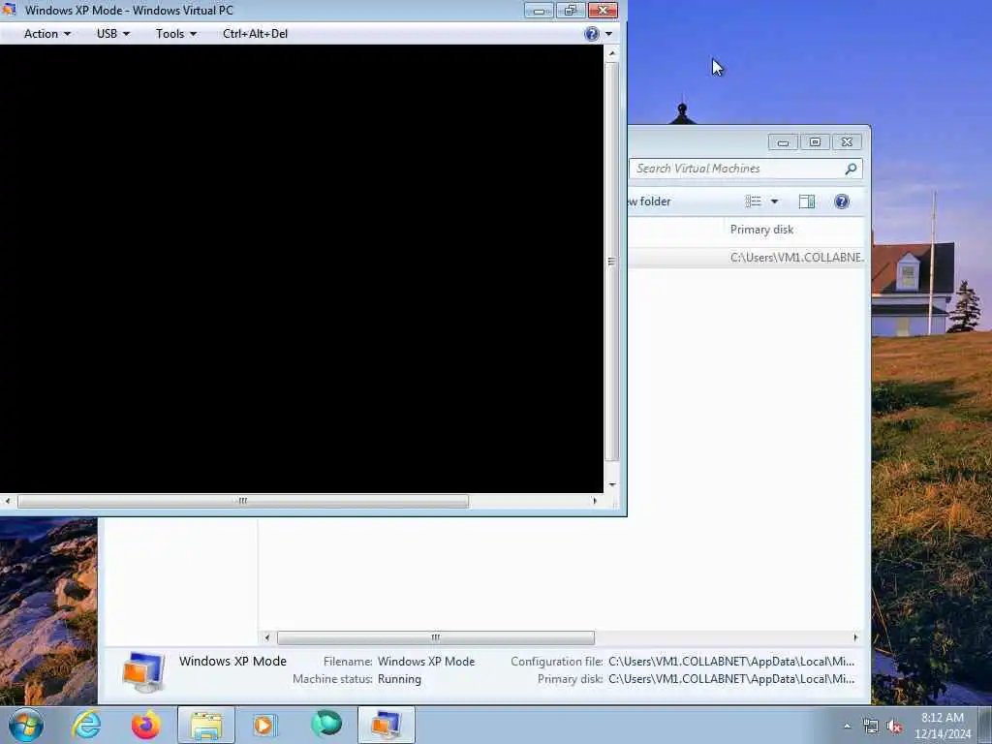Viewport: 992px width, 744px height.
Task: Send Ctrl+Alt+Del to the virtual machine
Action: click(255, 34)
